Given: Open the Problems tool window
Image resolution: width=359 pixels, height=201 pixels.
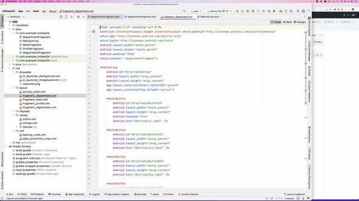Looking at the screenshot, I should 38,194.
